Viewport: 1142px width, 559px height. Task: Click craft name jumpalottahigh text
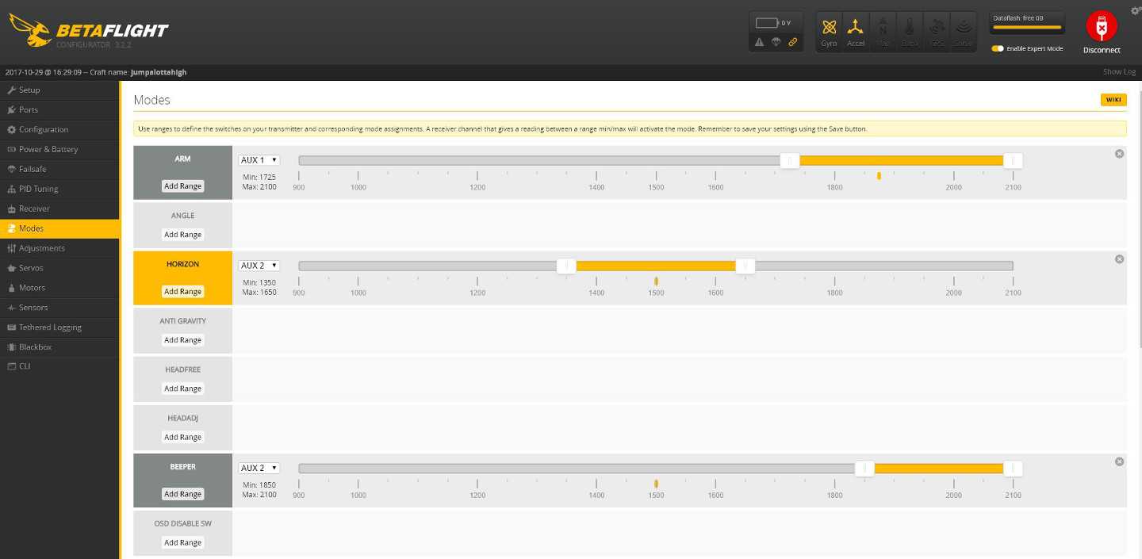[x=159, y=72]
